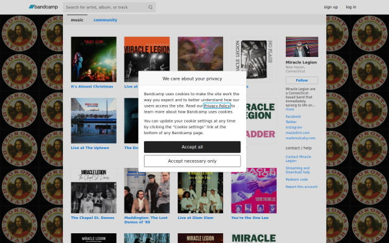Click the Accept all cookies button
The image size is (389, 243).
(193, 147)
